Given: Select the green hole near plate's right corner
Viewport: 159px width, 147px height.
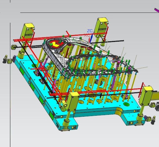Looking at the screenshot, I should [126, 104].
